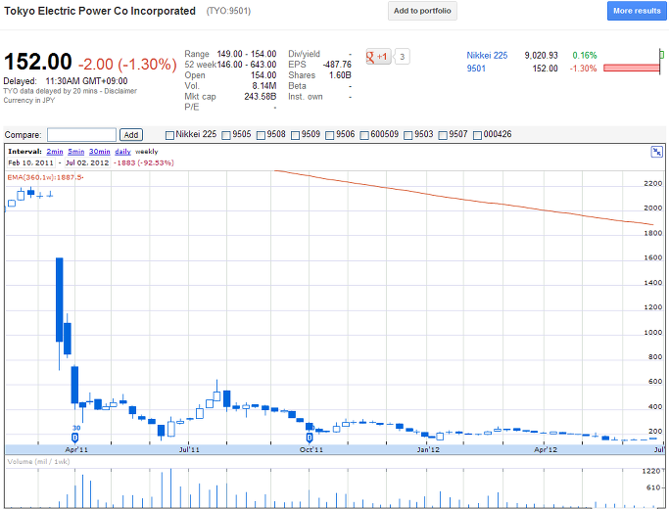Click the 52 week range 146.00 - 643.00
The height and width of the screenshot is (509, 669).
(x=247, y=65)
